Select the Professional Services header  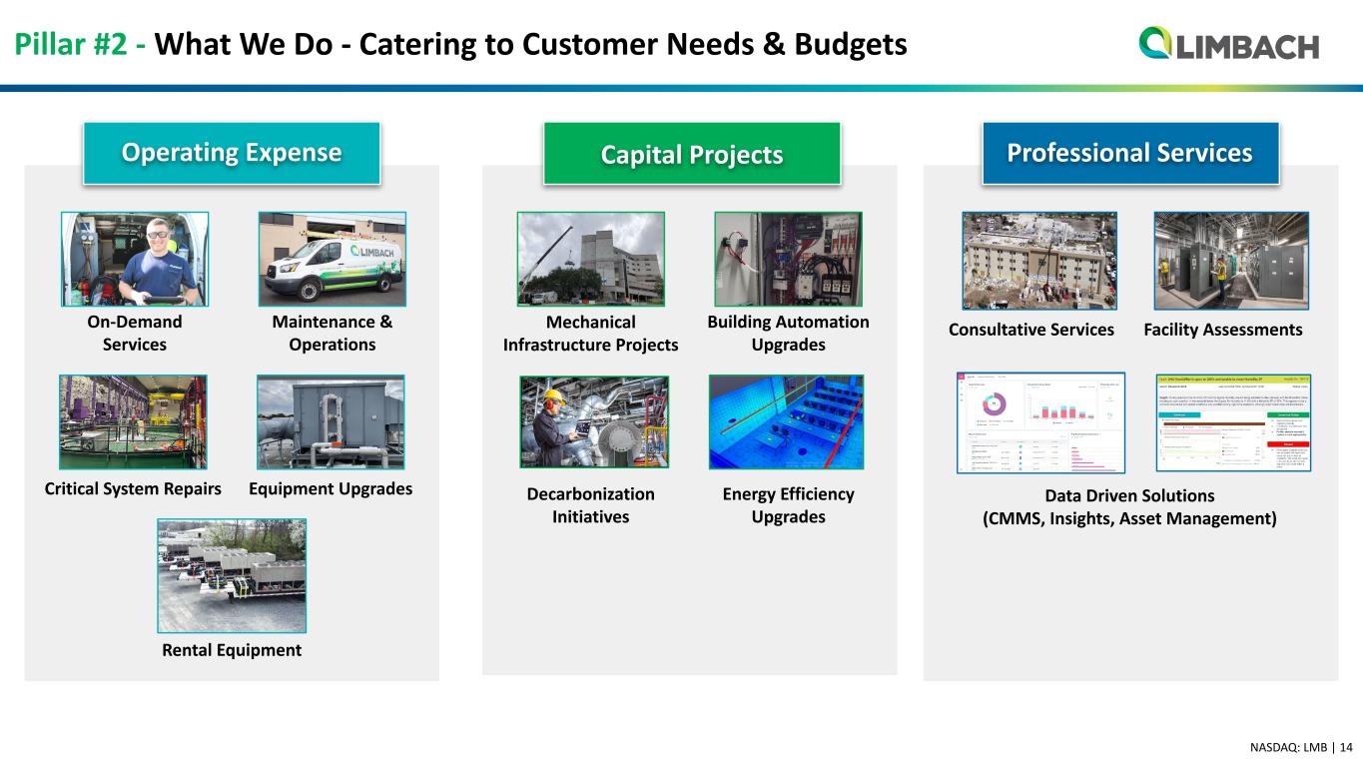[1129, 153]
